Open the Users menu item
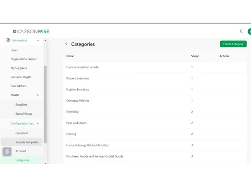251x188 pixels. point(14,50)
